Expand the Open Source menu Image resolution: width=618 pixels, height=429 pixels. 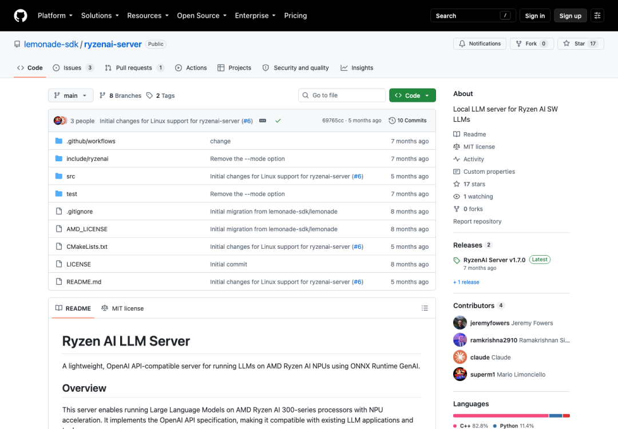(x=202, y=16)
